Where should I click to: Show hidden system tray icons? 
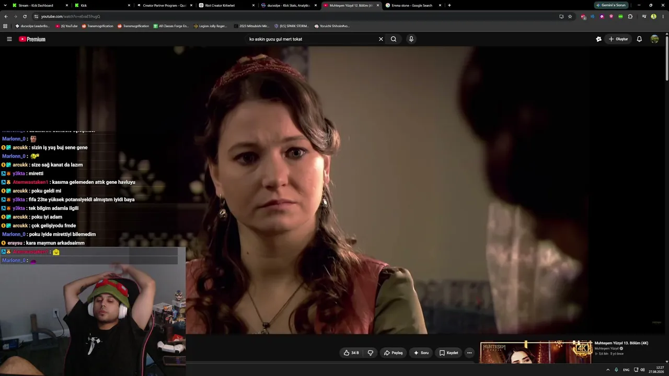[608, 370]
